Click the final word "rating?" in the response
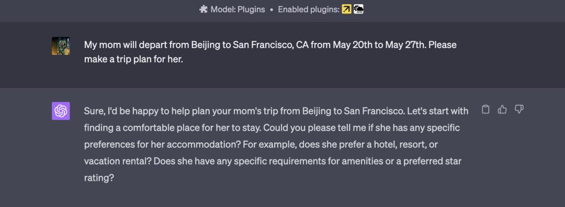Screen dimensions: 565x207 pos(99,178)
